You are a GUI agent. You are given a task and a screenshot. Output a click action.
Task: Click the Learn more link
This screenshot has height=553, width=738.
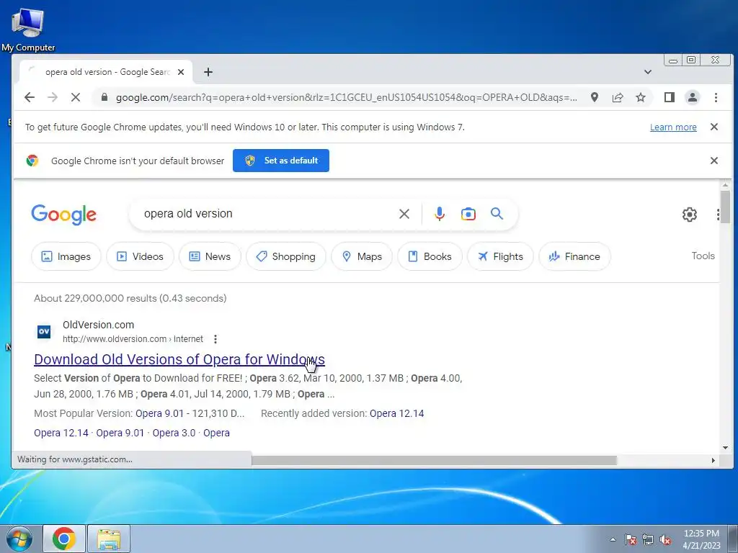pyautogui.click(x=673, y=127)
